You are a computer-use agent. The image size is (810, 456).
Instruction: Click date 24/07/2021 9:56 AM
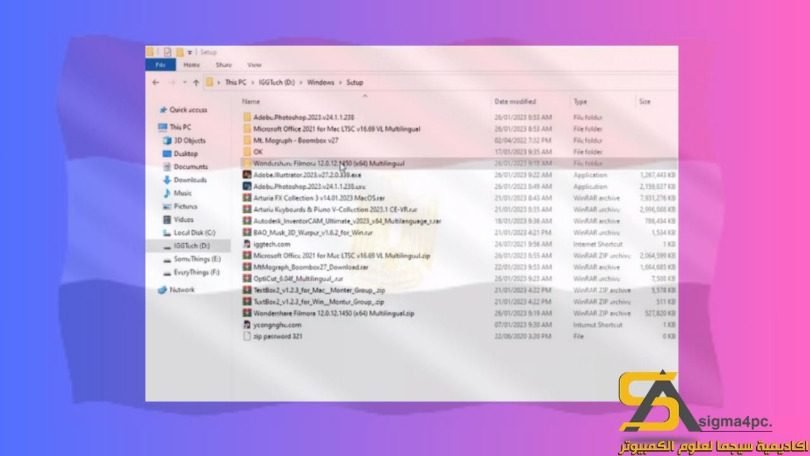coord(523,244)
